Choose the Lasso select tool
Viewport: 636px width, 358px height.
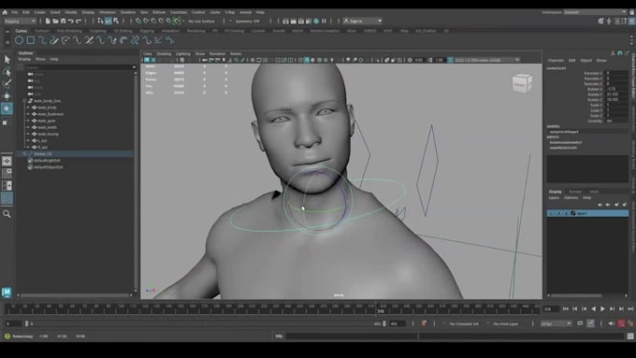[7, 72]
